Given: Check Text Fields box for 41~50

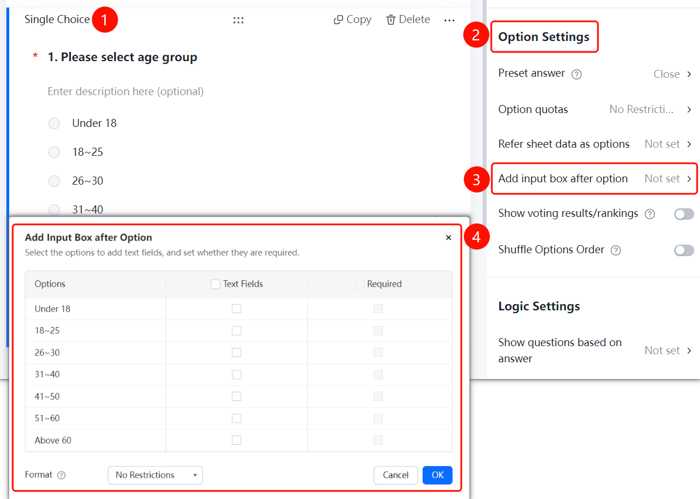Looking at the screenshot, I should pos(236,396).
